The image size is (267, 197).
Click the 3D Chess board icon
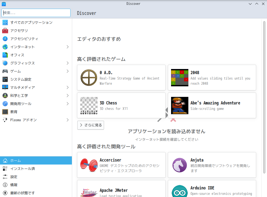coord(89,106)
